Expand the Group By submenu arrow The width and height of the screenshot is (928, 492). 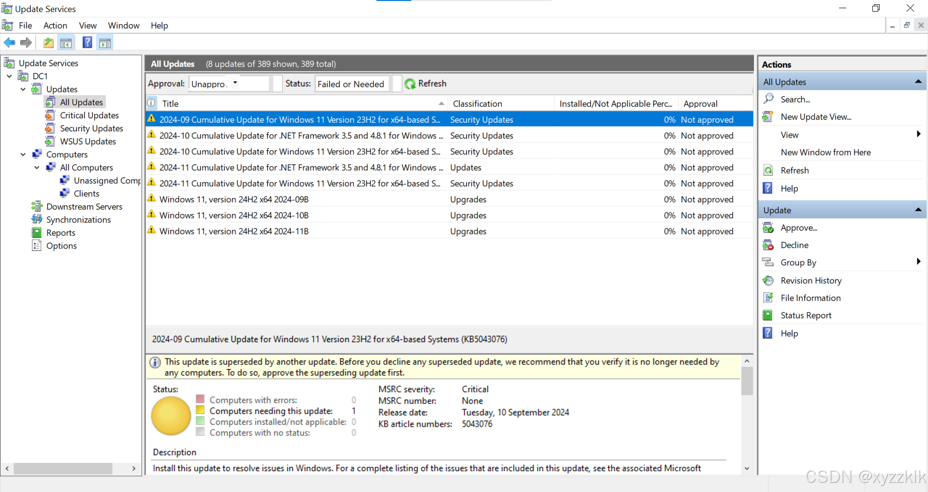point(918,261)
